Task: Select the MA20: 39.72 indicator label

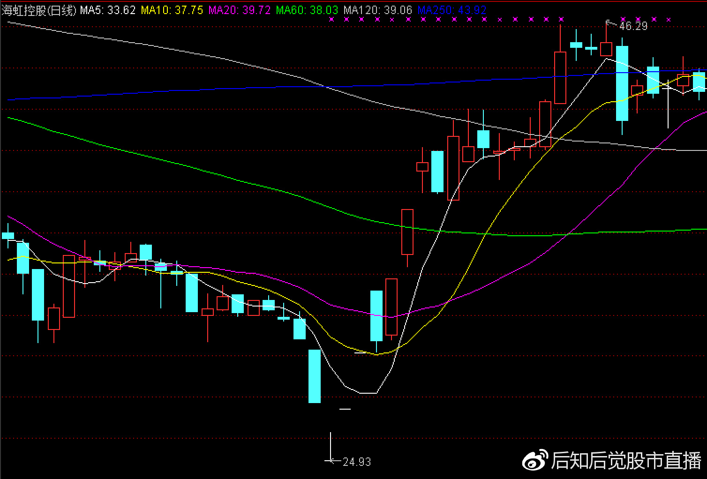Action: [240, 10]
